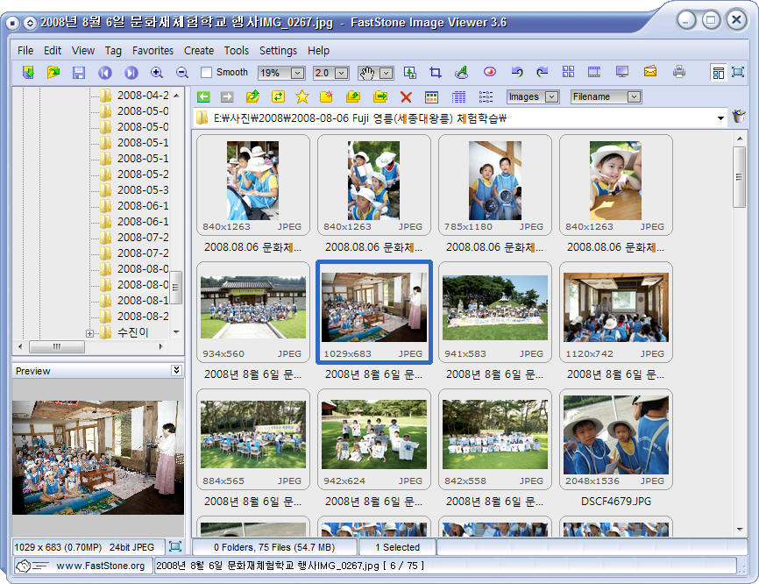Viewport: 759px width, 584px height.
Task: Click the Zoom Out magnifier
Action: click(x=182, y=73)
